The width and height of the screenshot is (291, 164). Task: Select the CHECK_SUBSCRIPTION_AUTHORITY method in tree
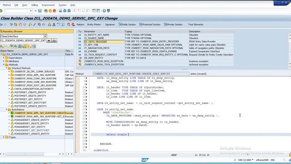(x=34, y=89)
